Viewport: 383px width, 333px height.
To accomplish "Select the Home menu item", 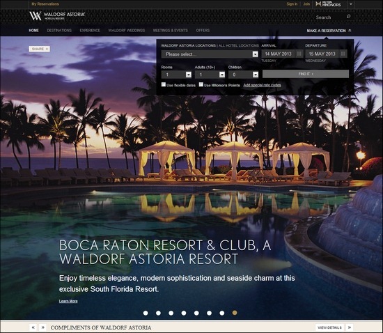I will [33, 31].
